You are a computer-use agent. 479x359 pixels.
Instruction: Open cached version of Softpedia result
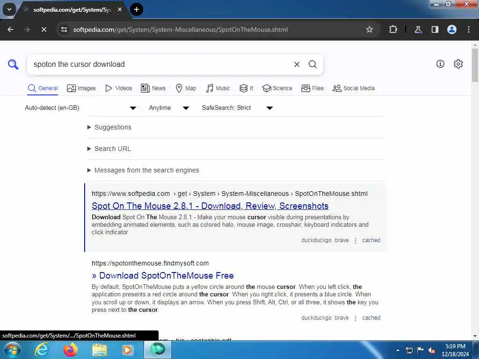coord(371,240)
